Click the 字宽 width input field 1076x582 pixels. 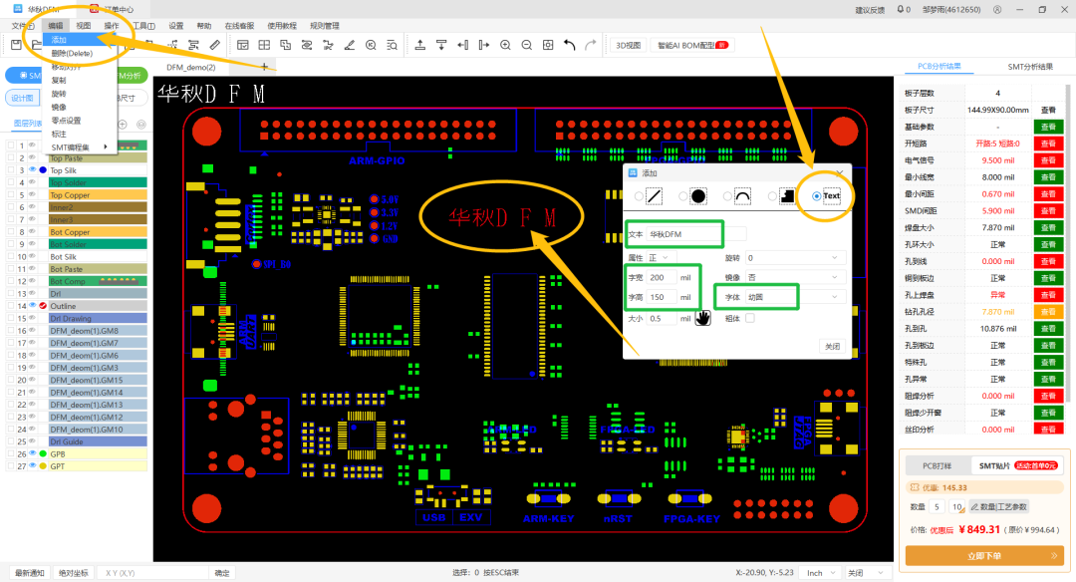(x=661, y=277)
